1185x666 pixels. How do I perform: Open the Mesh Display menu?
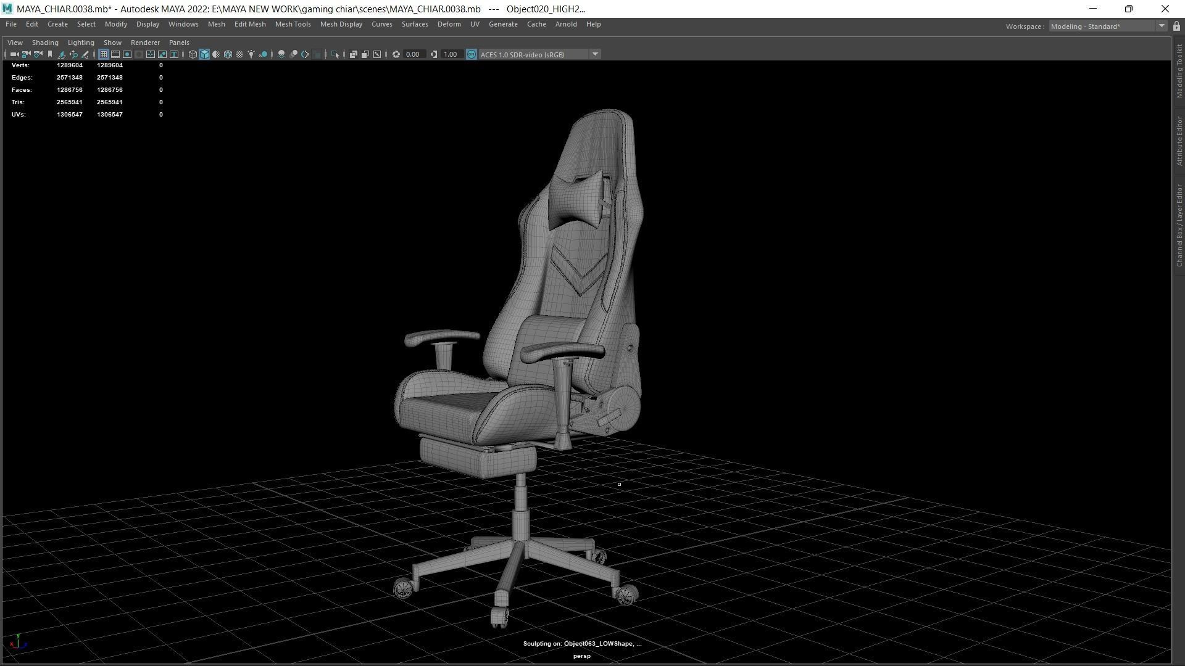click(x=341, y=24)
